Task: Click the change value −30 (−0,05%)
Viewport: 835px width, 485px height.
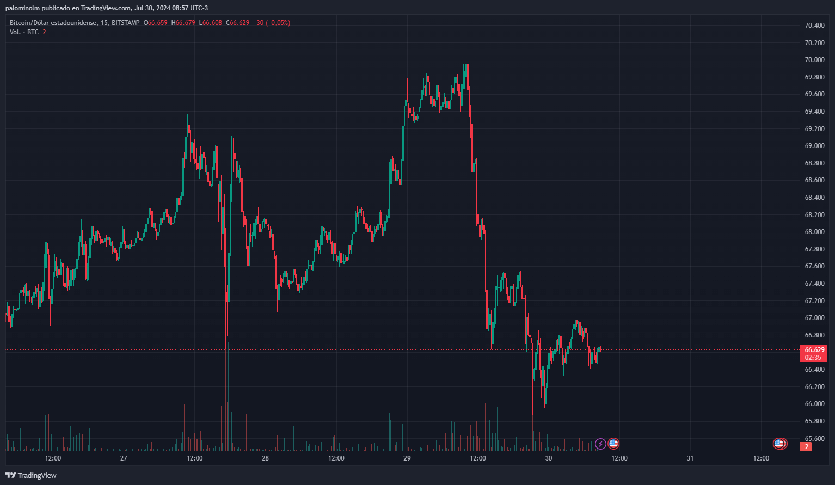Action: pos(272,23)
